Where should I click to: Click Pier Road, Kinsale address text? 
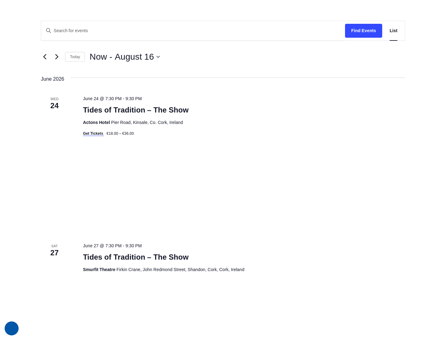point(147,122)
